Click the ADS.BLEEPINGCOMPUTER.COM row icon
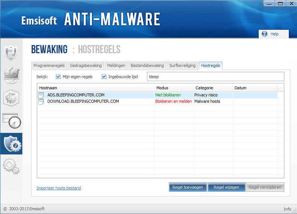The height and width of the screenshot is (214, 297). pyautogui.click(x=41, y=95)
